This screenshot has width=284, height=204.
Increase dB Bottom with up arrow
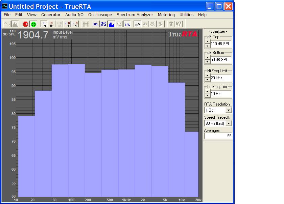[207, 58]
